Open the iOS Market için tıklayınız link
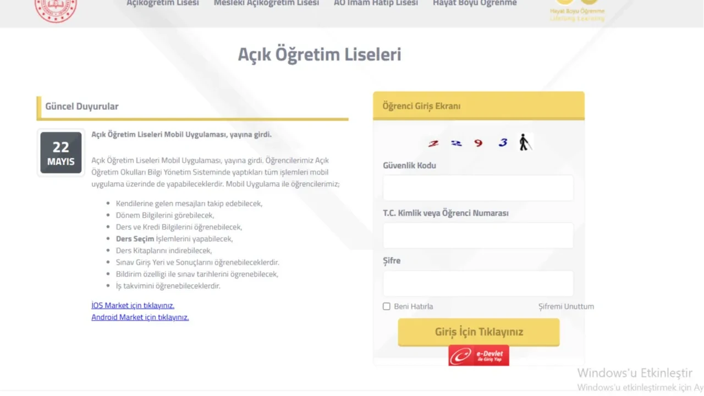 click(133, 305)
